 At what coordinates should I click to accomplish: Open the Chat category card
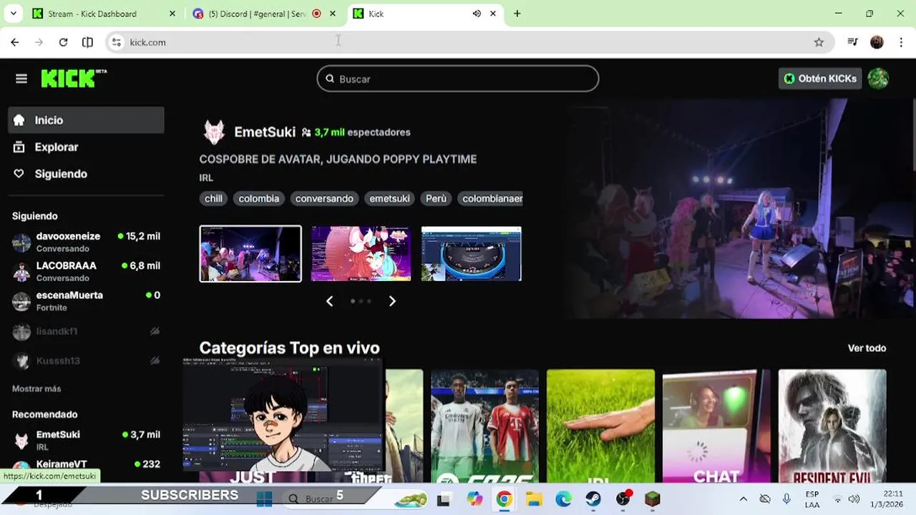tap(716, 426)
